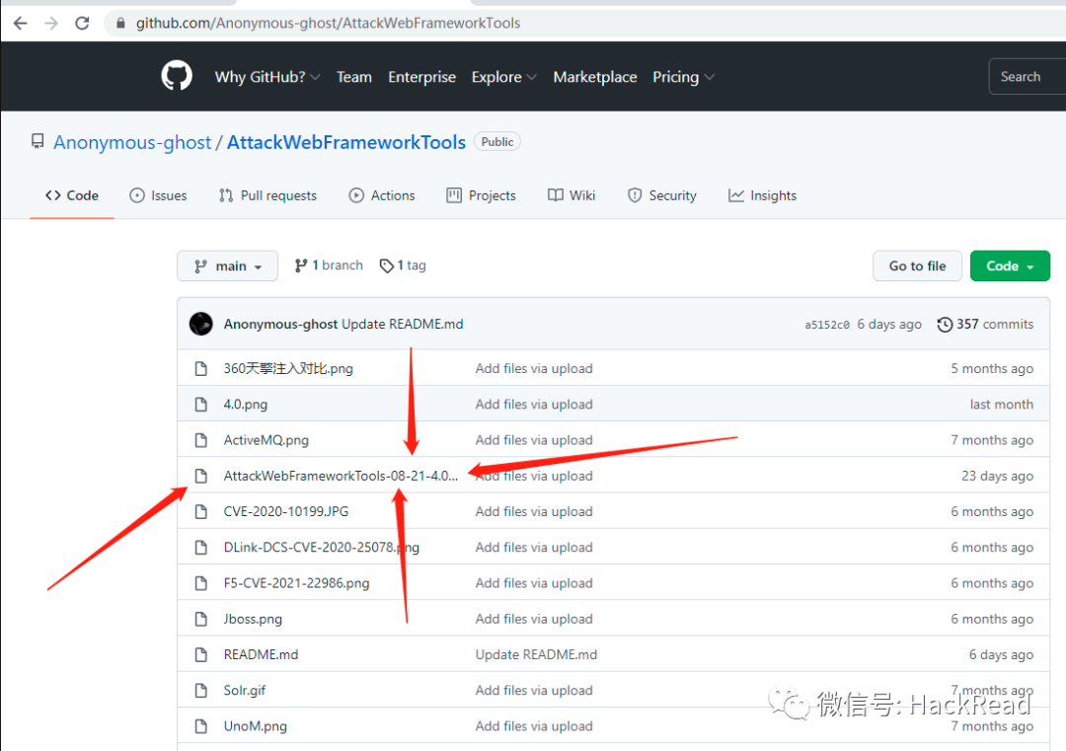Click the Go to file button
This screenshot has width=1066, height=751.
917,265
